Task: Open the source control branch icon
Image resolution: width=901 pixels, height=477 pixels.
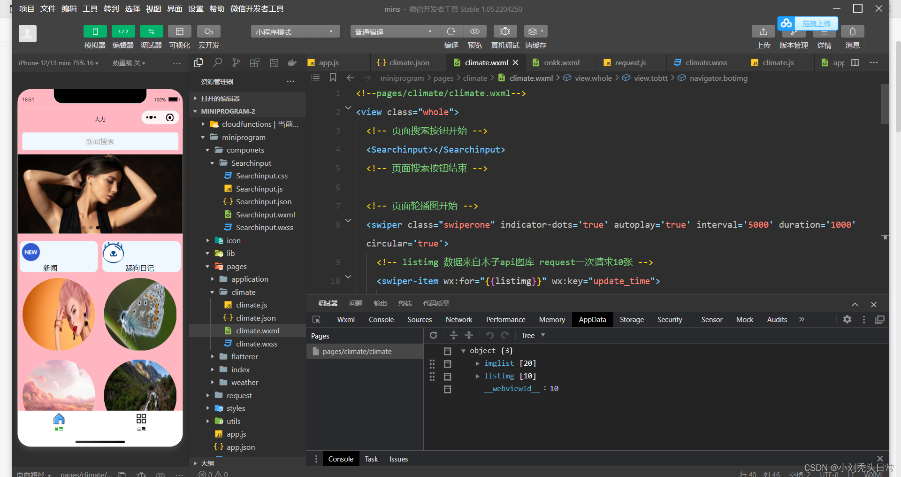Action: (236, 62)
